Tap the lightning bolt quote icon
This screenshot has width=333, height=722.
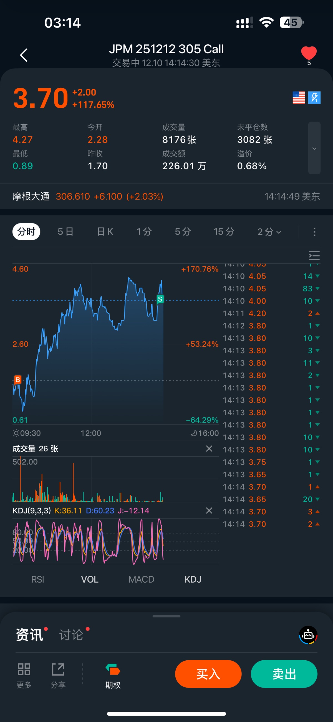pyautogui.click(x=314, y=97)
